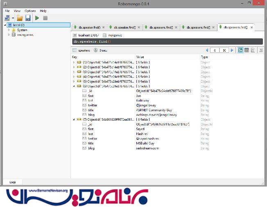Click the Logs button at bottom
Viewport: 267px width, 207px height.
click(12, 182)
